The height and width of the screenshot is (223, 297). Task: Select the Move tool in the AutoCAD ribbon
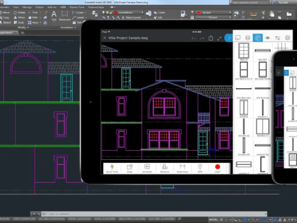5,13
